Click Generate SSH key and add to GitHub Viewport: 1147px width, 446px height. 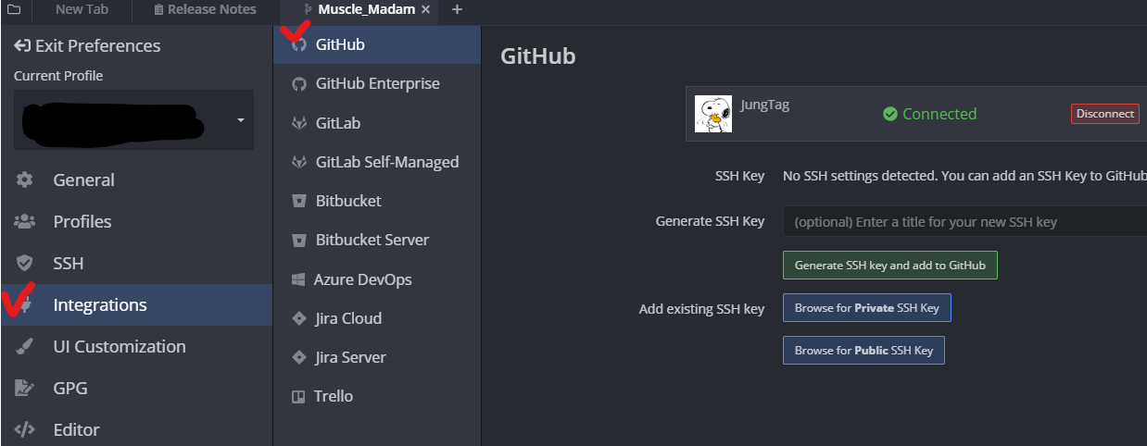pos(889,265)
